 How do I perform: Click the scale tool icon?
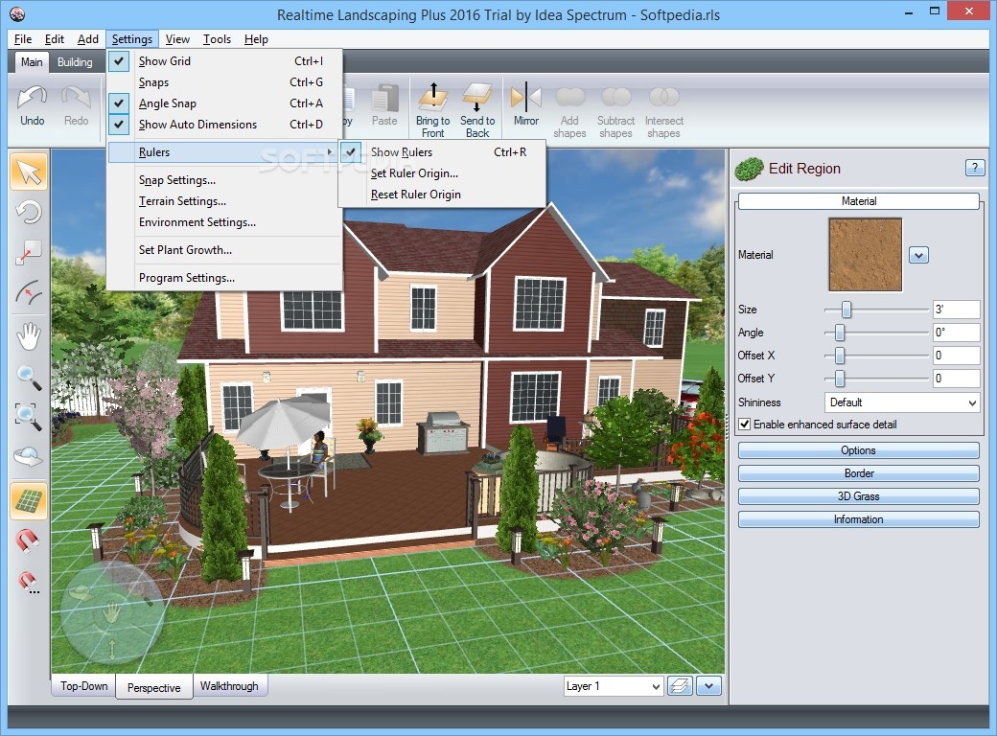29,253
